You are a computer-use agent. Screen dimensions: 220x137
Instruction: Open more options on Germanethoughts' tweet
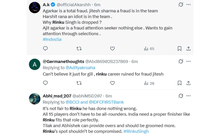188,61
